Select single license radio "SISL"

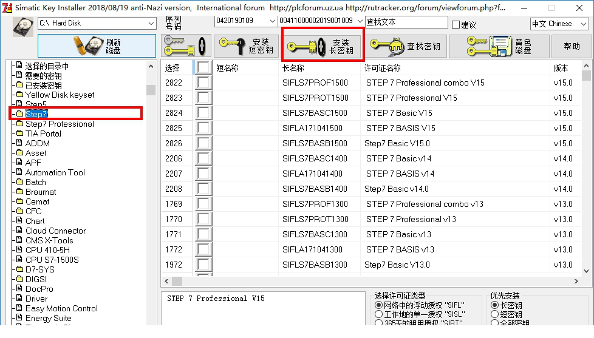pyautogui.click(x=378, y=314)
